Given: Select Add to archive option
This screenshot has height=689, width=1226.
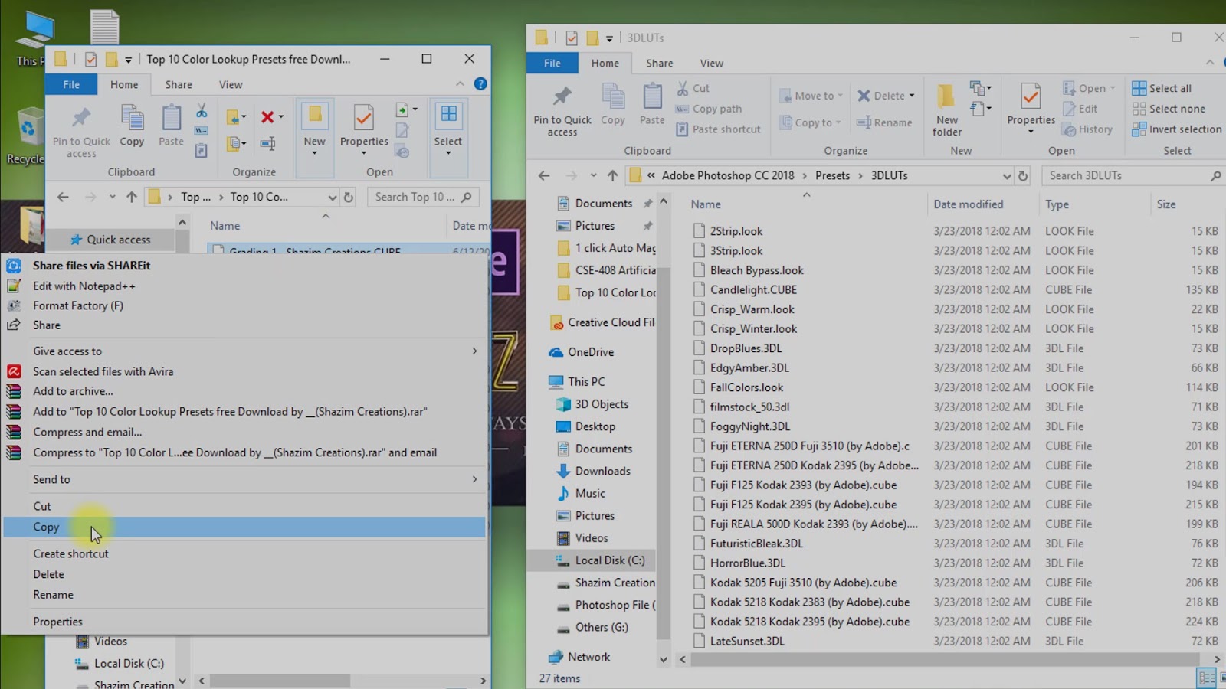Looking at the screenshot, I should [244, 391].
